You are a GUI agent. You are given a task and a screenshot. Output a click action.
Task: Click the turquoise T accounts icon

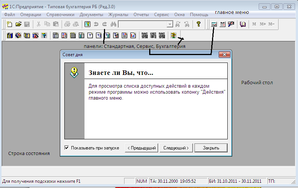tap(44, 36)
